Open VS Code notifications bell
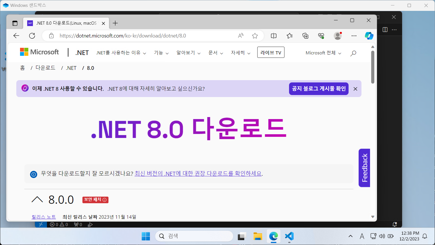 coord(395,224)
